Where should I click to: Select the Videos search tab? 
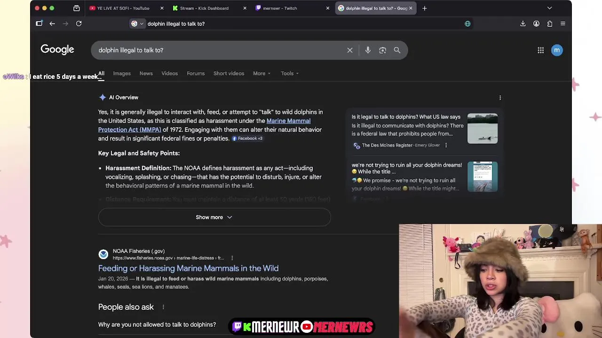coord(170,73)
